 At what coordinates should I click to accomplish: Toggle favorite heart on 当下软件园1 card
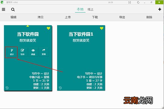(101, 28)
